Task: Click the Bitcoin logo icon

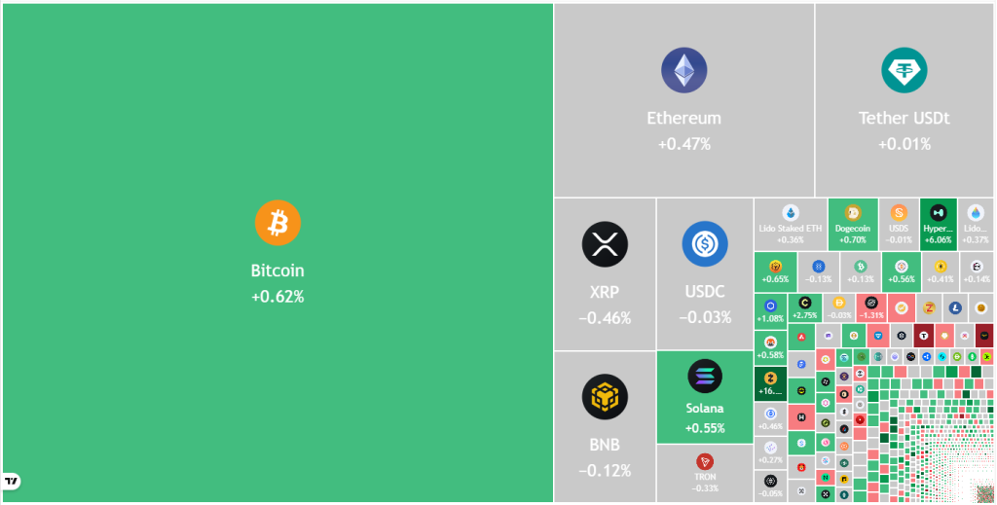Action: 277,224
